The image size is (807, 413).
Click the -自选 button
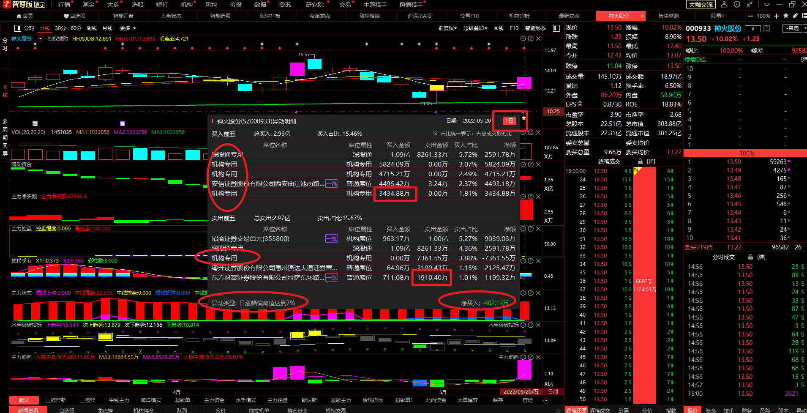[793, 28]
